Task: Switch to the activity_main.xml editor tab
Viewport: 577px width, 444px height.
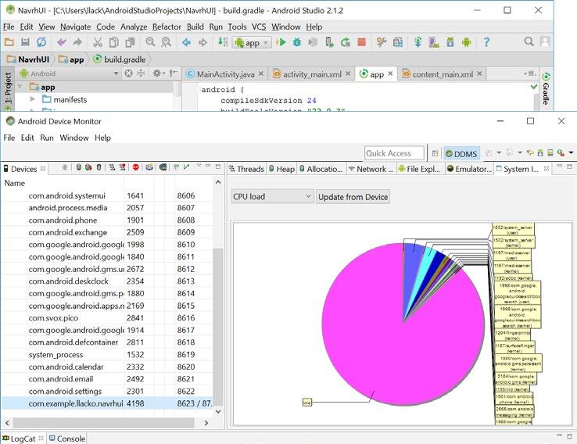Action: point(312,74)
